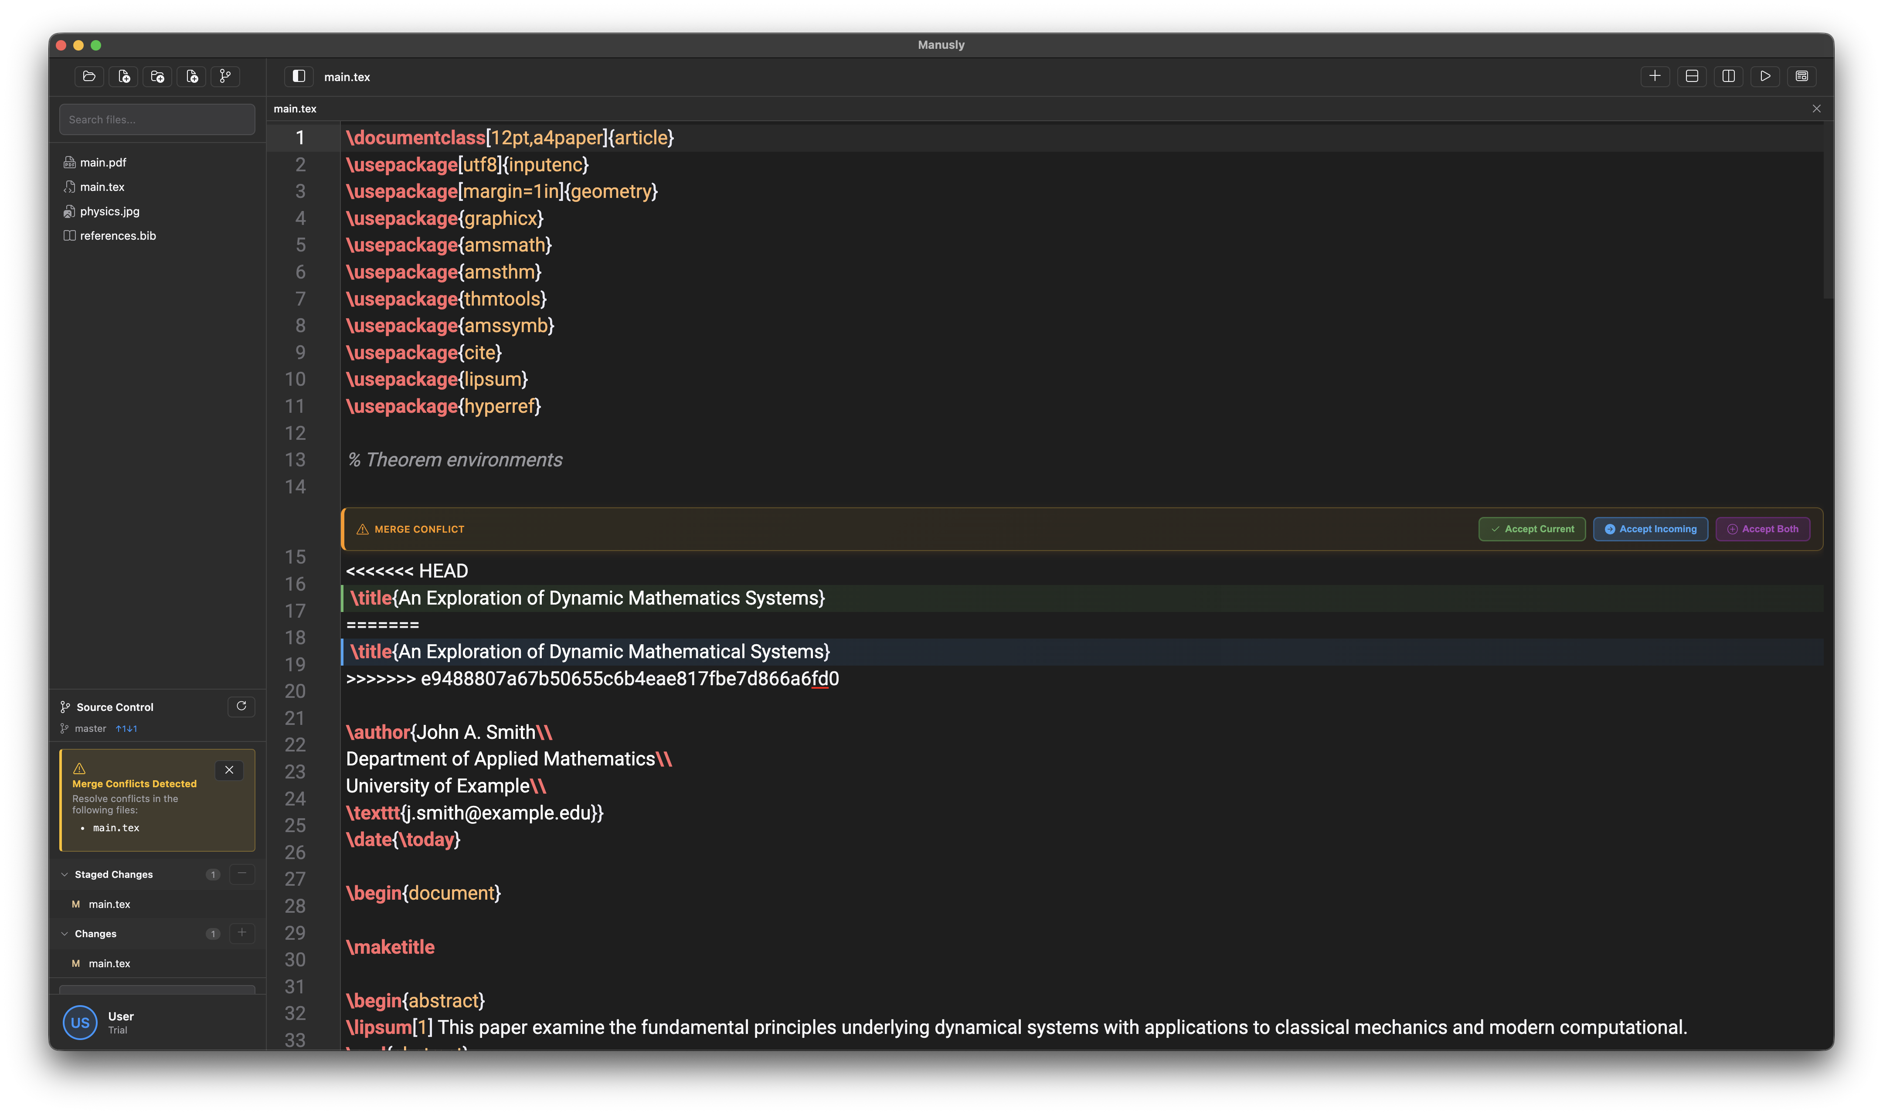Toggle vertical editor split
This screenshot has width=1883, height=1115.
(x=1728, y=76)
